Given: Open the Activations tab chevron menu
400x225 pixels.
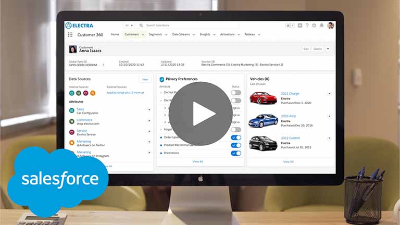Looking at the screenshot, I should coord(239,34).
